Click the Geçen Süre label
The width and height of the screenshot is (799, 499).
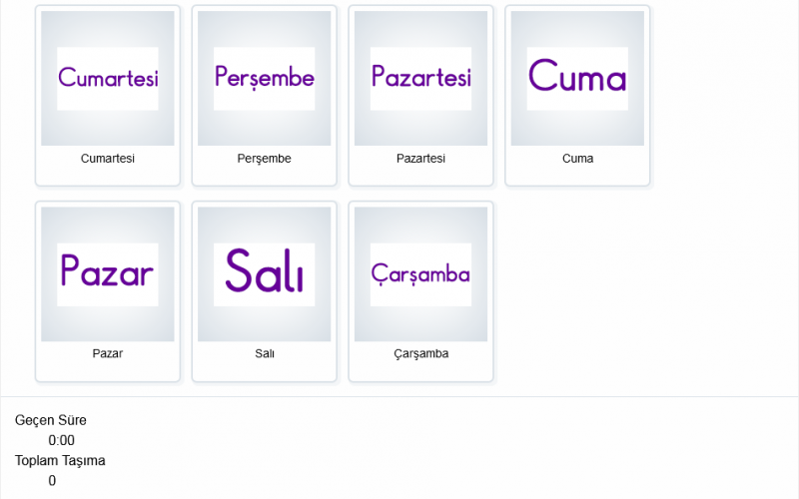pos(51,420)
